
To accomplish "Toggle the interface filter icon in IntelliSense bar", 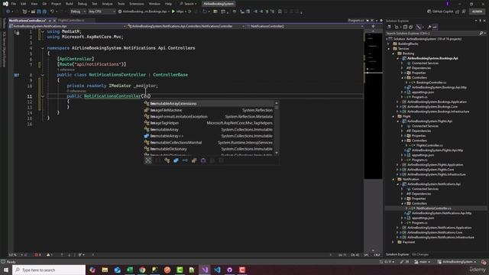I will coord(185,160).
